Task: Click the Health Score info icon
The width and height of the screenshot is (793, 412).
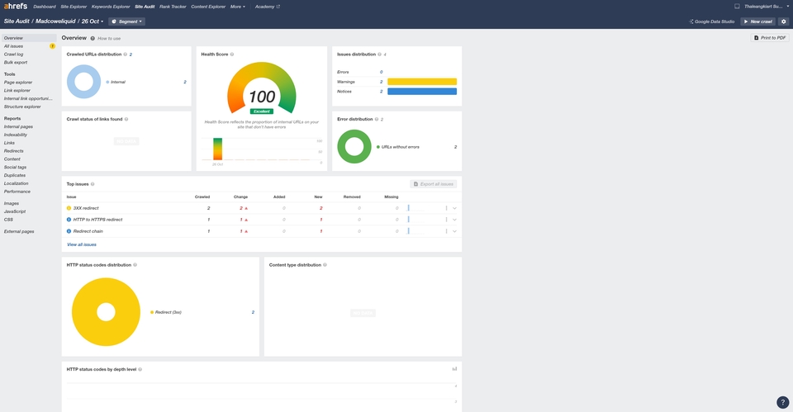Action: point(232,54)
